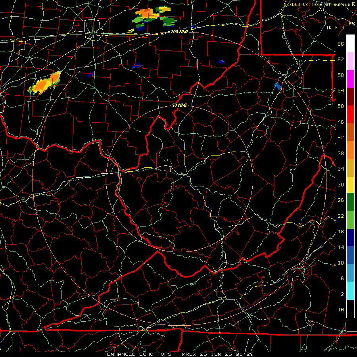Click the white 66 kft legend swatch
Viewport: 357px width, 357px height.
350,44
